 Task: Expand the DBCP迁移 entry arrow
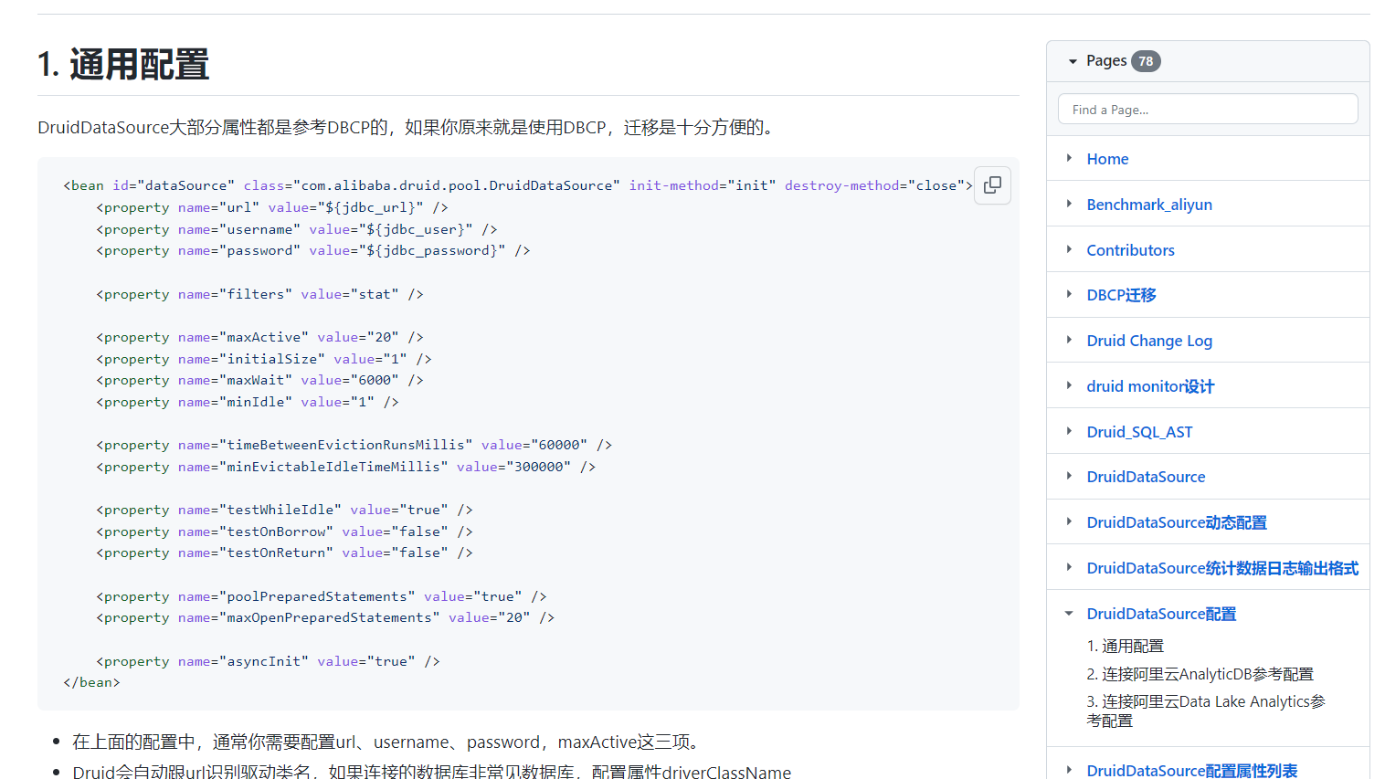1069,294
